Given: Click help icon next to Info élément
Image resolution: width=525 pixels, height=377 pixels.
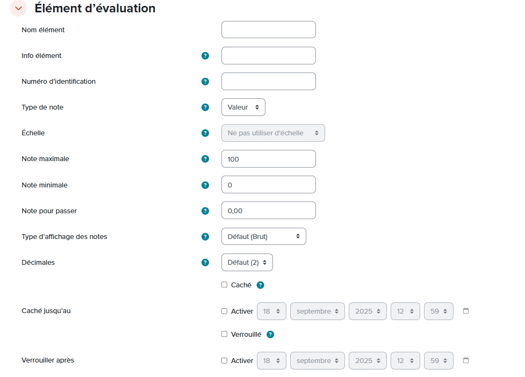Looking at the screenshot, I should pyautogui.click(x=205, y=56).
